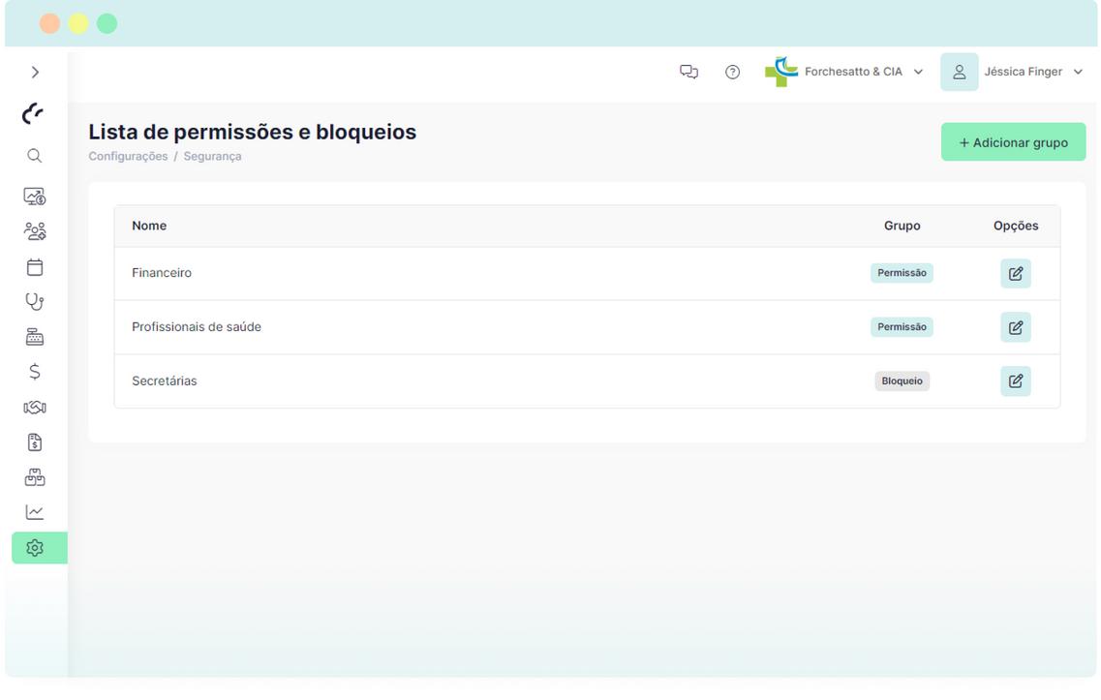Open the dollar sign financial section
Image resolution: width=1101 pixels, height=700 pixels.
35,370
